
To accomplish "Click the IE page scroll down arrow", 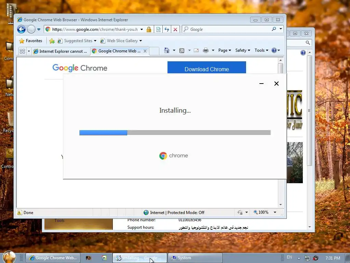I will (x=281, y=205).
